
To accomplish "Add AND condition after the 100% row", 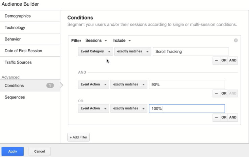I will (233, 117).
